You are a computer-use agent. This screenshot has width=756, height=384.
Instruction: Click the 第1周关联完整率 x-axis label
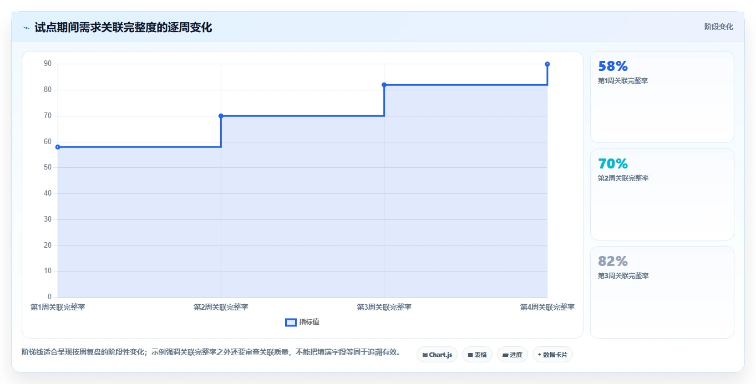(x=58, y=307)
